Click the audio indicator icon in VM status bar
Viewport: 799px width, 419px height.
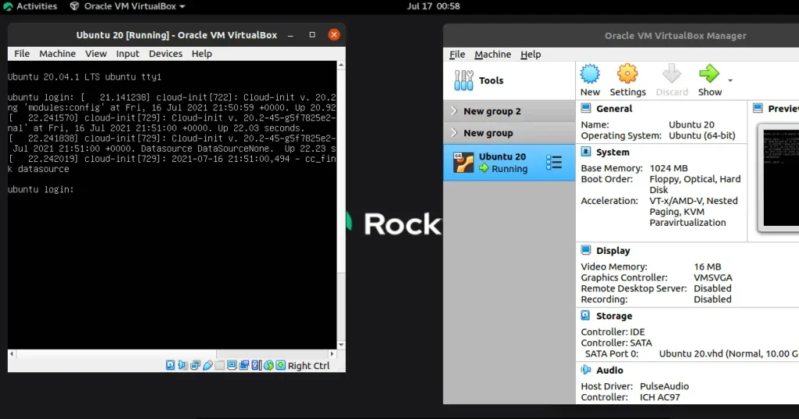point(183,365)
